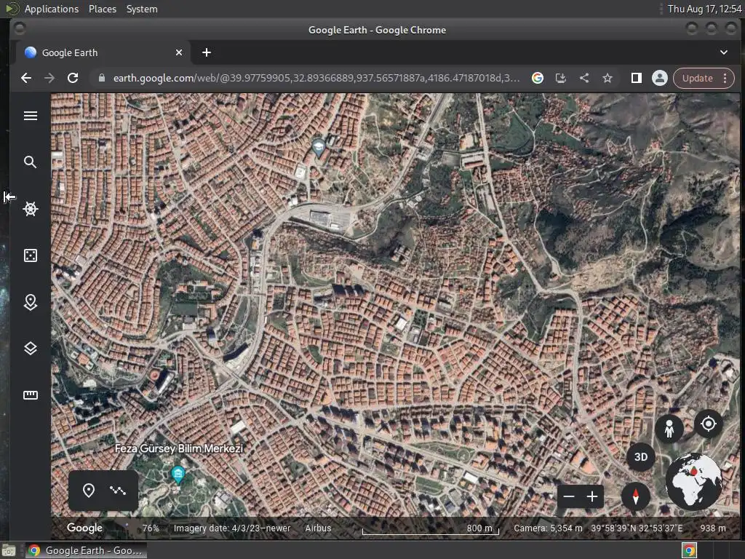Image resolution: width=745 pixels, height=559 pixels.
Task: Open the Applications menu
Action: [52, 9]
